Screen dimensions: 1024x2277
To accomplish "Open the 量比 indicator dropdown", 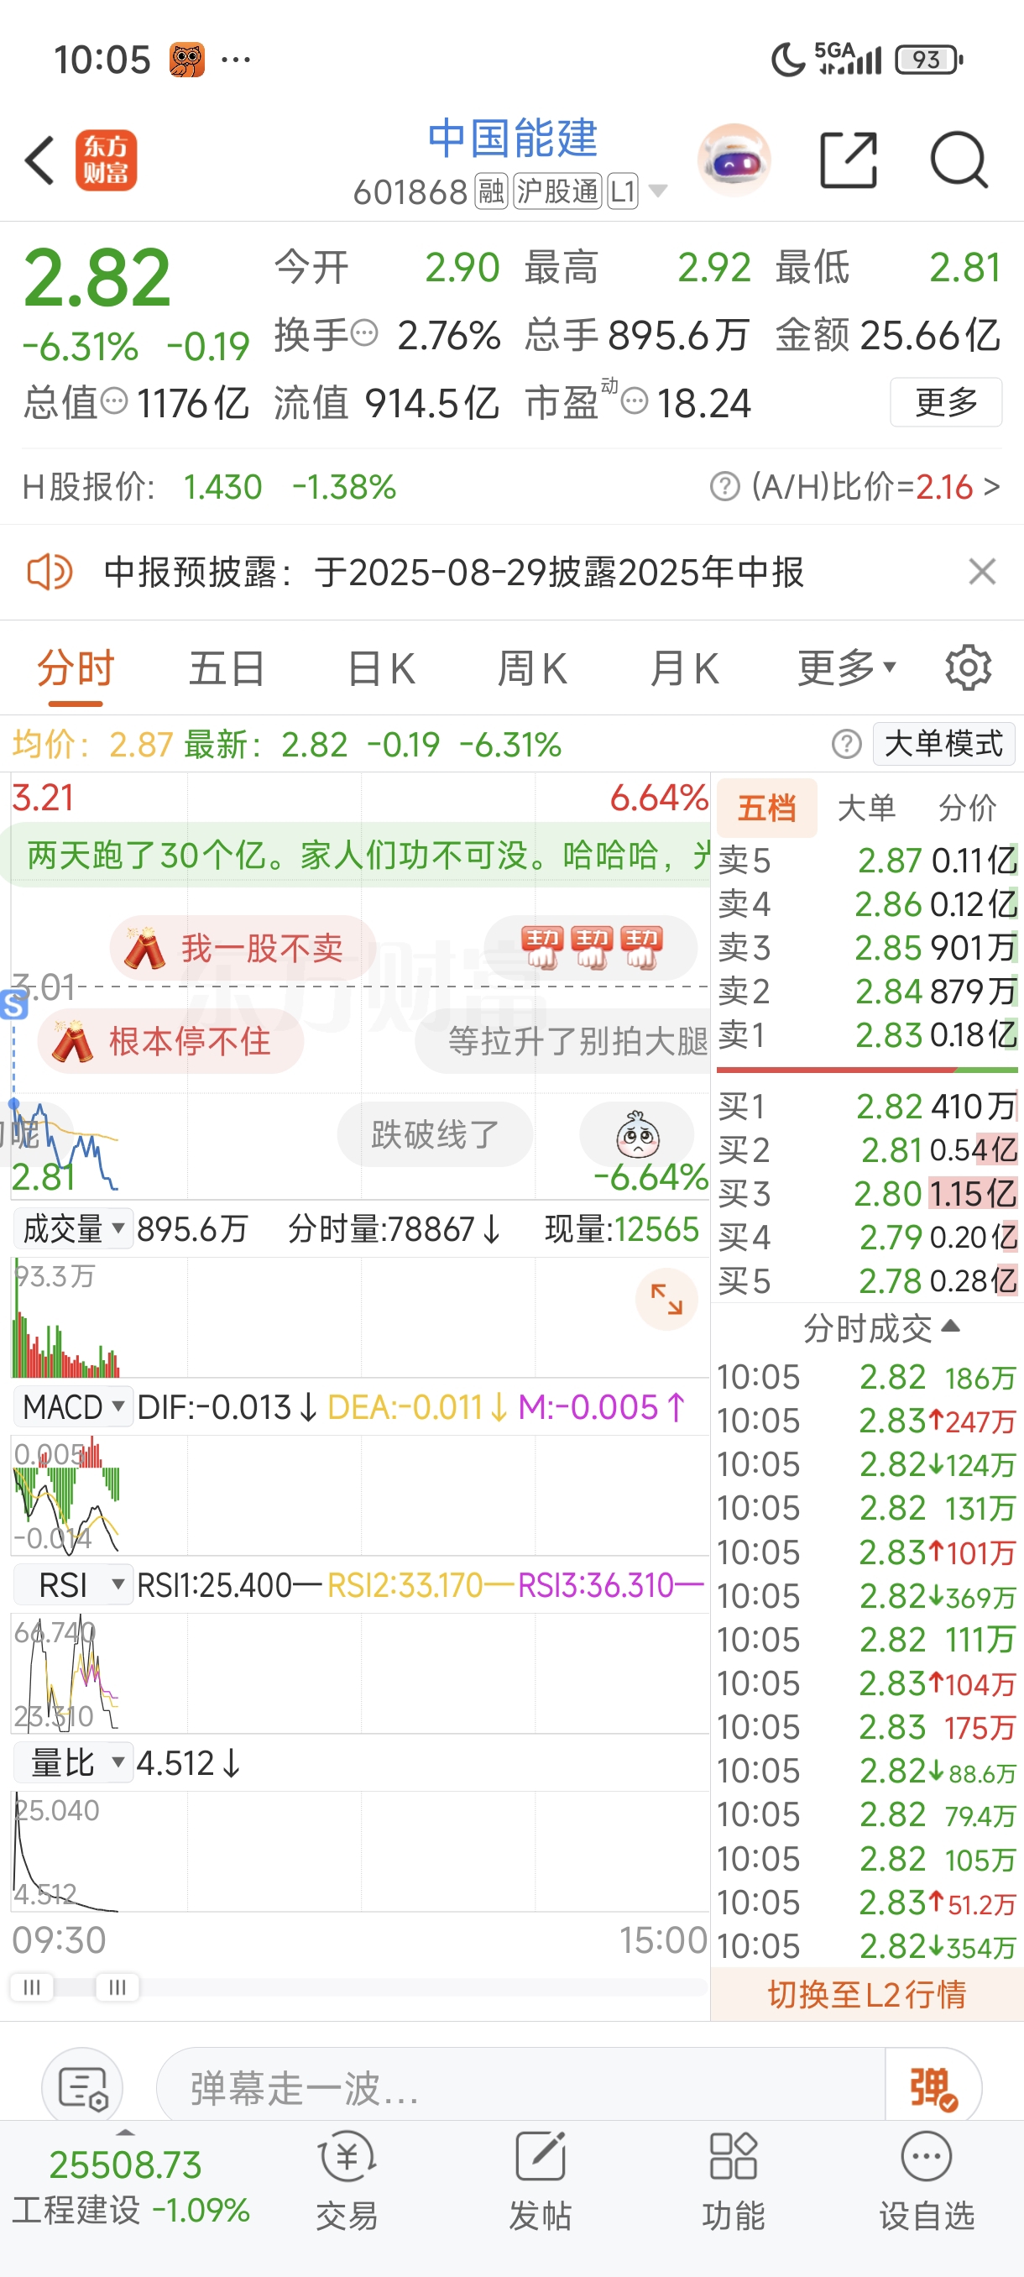I will pyautogui.click(x=73, y=1763).
